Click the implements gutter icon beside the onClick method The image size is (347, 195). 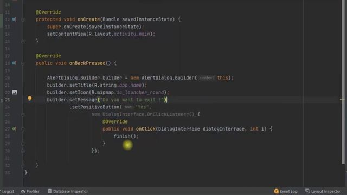tap(14, 129)
